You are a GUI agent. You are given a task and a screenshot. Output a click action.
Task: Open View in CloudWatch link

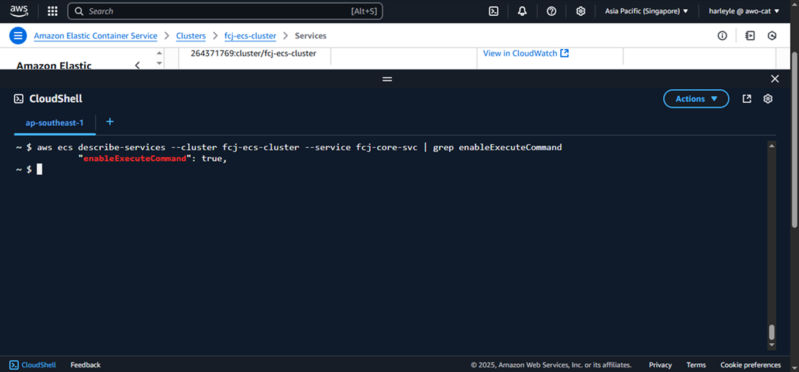coord(520,53)
